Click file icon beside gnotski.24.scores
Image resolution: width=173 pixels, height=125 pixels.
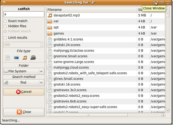tap(50, 45)
